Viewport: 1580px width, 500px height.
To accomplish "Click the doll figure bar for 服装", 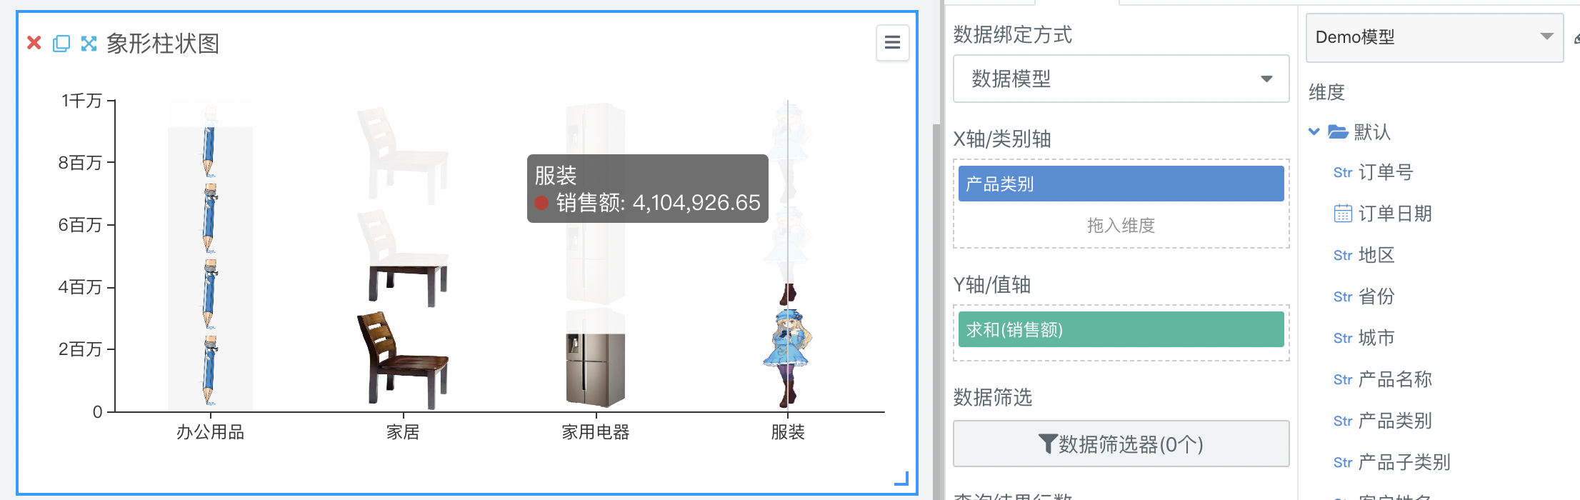I will [788, 346].
